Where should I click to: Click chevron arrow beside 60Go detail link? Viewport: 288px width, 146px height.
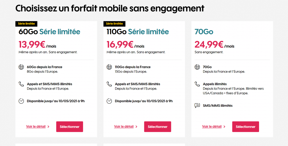coord(48,127)
